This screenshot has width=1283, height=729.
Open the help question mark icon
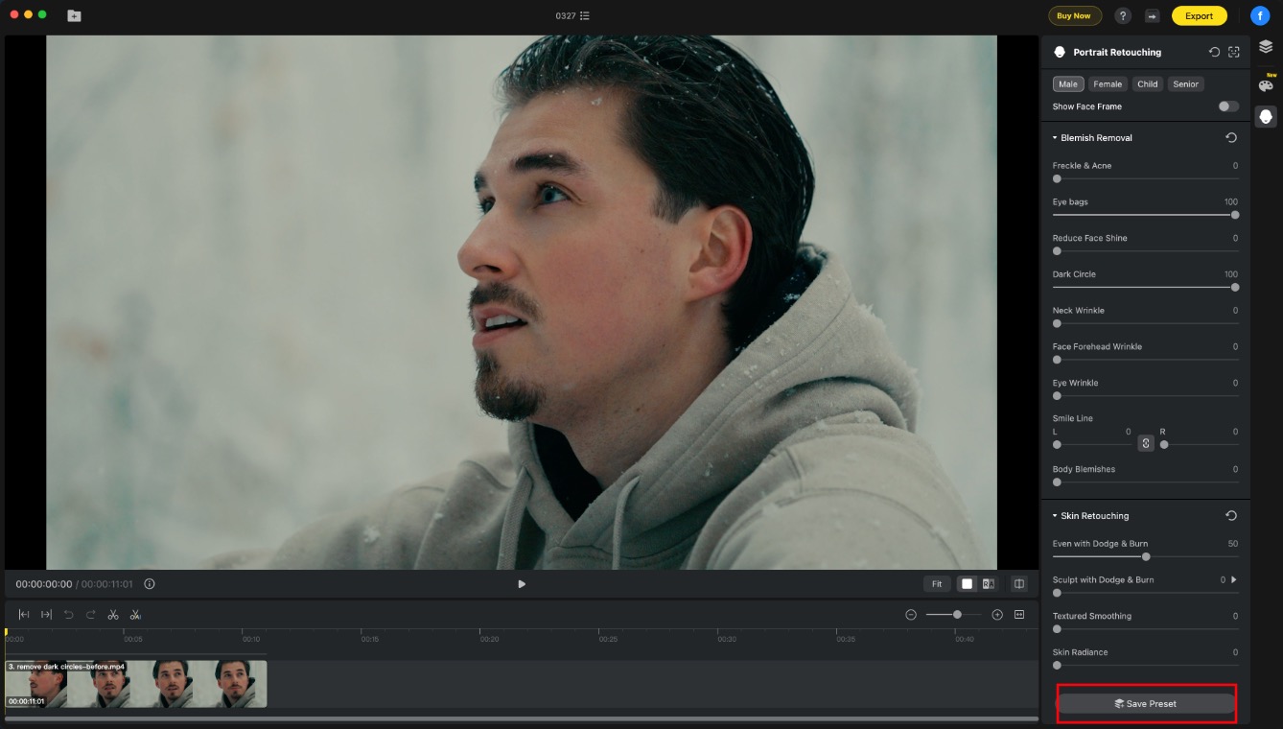coord(1123,16)
